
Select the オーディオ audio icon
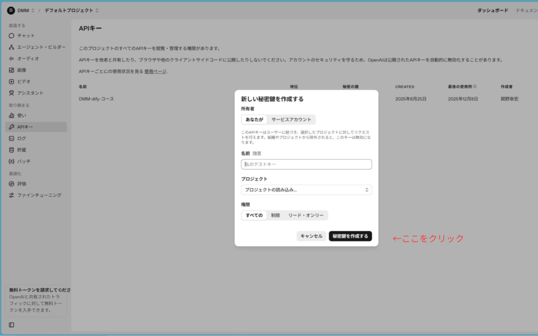(x=12, y=59)
